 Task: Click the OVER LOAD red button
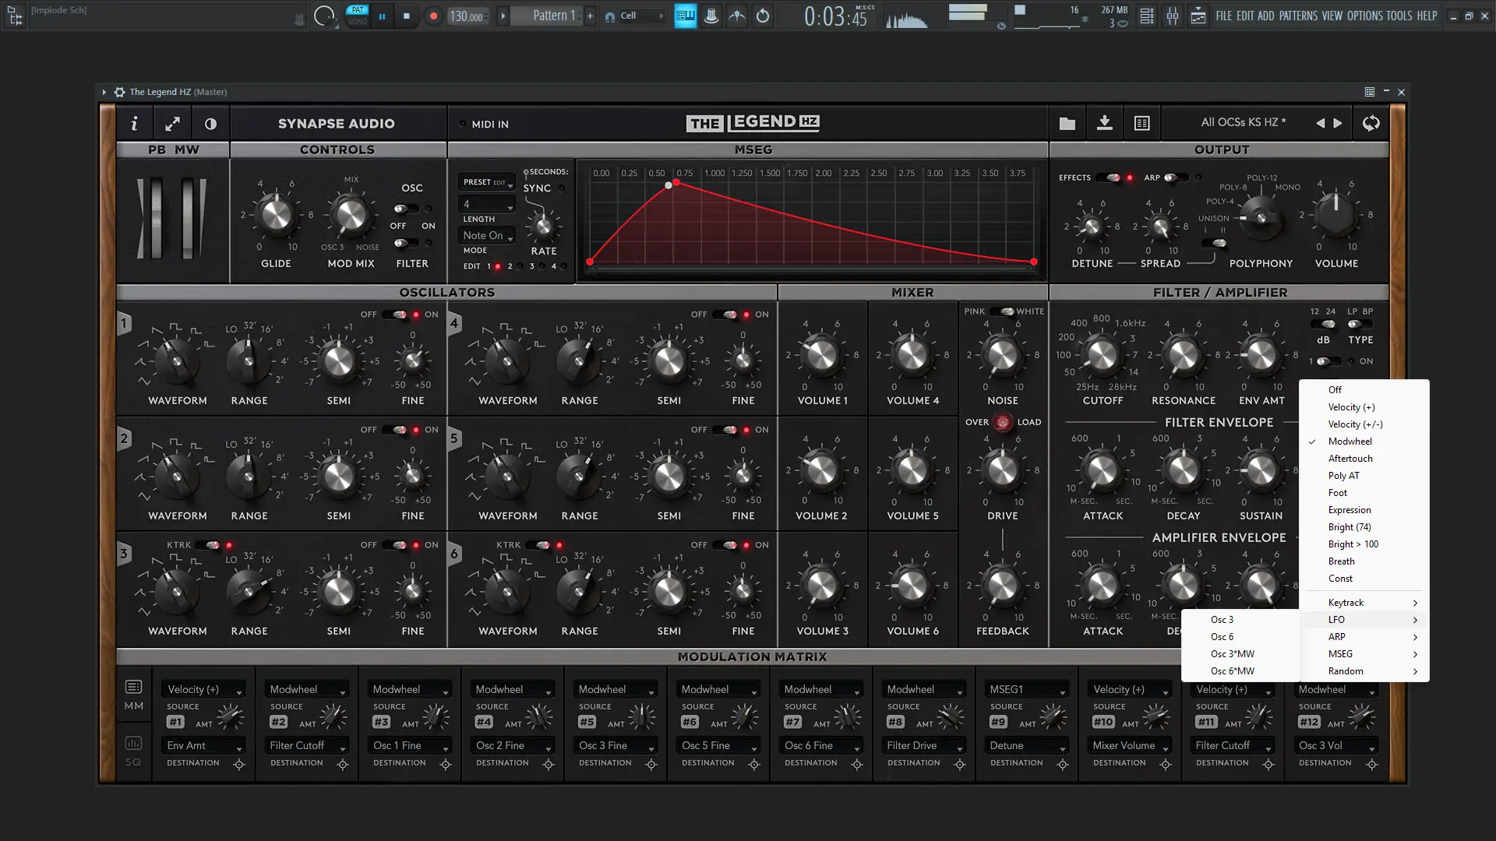click(1003, 422)
